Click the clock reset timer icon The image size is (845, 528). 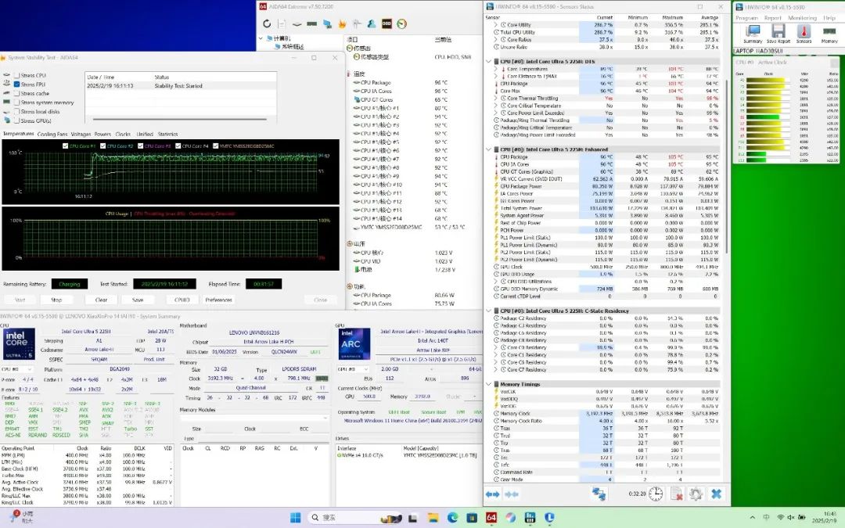coord(656,494)
